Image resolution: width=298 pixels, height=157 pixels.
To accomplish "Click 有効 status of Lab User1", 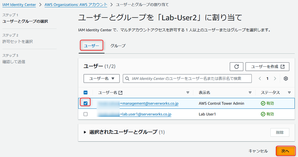I will tap(267, 114).
